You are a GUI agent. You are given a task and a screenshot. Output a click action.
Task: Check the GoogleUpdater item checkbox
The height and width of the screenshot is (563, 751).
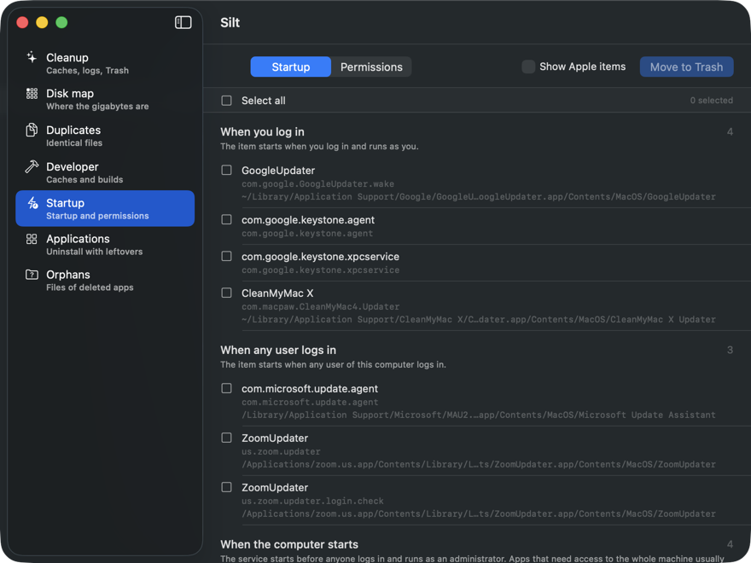pos(226,170)
